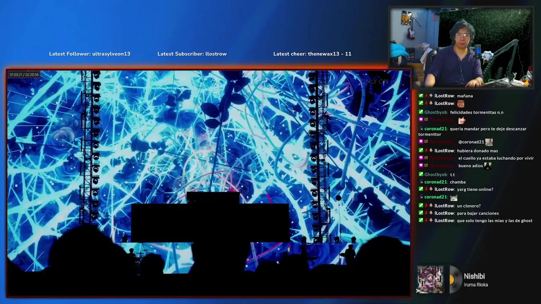This screenshot has width=541, height=304.
Task: Click message "el cuello ya estaba luchando por vivir"
Action: [x=496, y=158]
